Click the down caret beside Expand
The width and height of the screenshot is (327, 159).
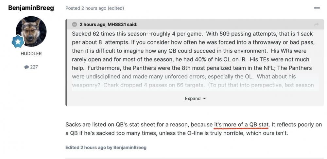tap(204, 99)
